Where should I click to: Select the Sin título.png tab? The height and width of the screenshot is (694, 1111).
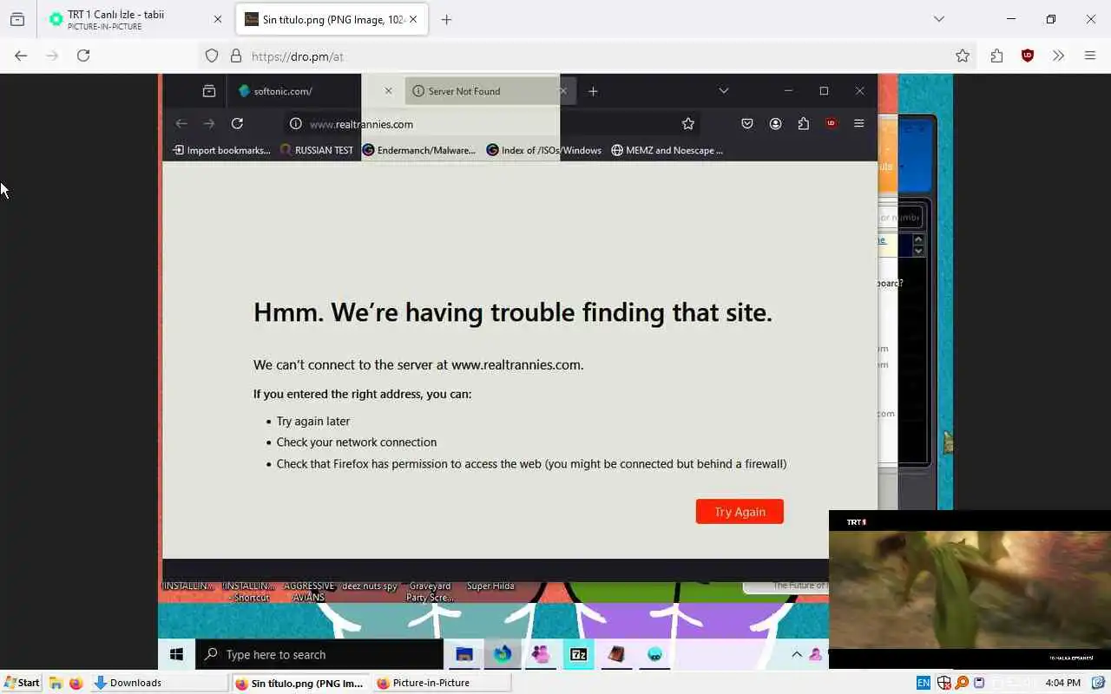[332, 19]
